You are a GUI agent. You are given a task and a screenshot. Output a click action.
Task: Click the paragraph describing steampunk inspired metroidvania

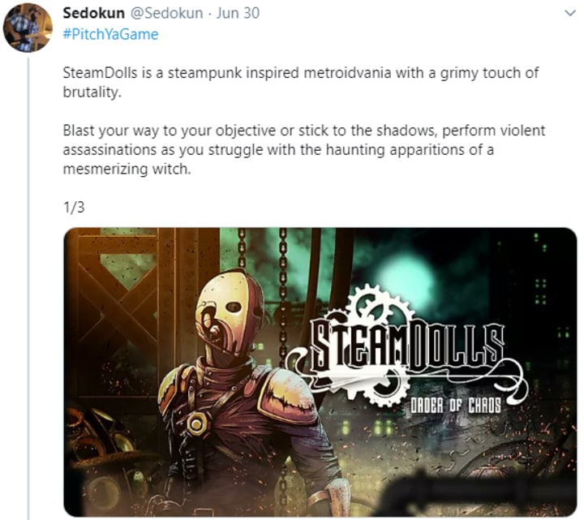pos(300,82)
